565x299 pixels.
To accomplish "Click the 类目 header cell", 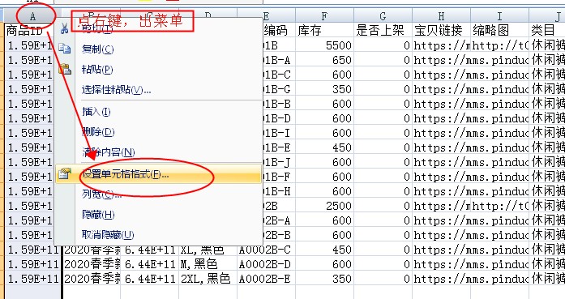I will tap(547, 31).
